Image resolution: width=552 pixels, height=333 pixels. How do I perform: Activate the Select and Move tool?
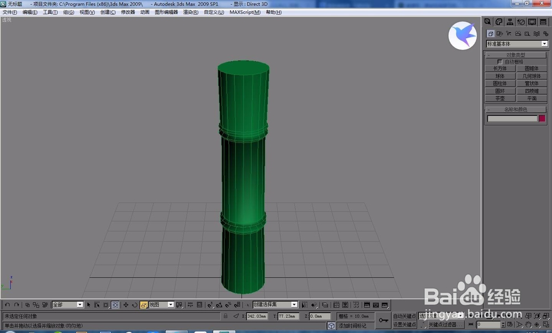click(126, 305)
